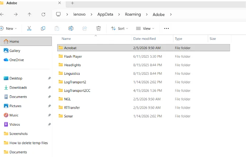Navigate to AppData in the breadcrumb
Image resolution: width=246 pixels, height=157 pixels.
coord(105,14)
